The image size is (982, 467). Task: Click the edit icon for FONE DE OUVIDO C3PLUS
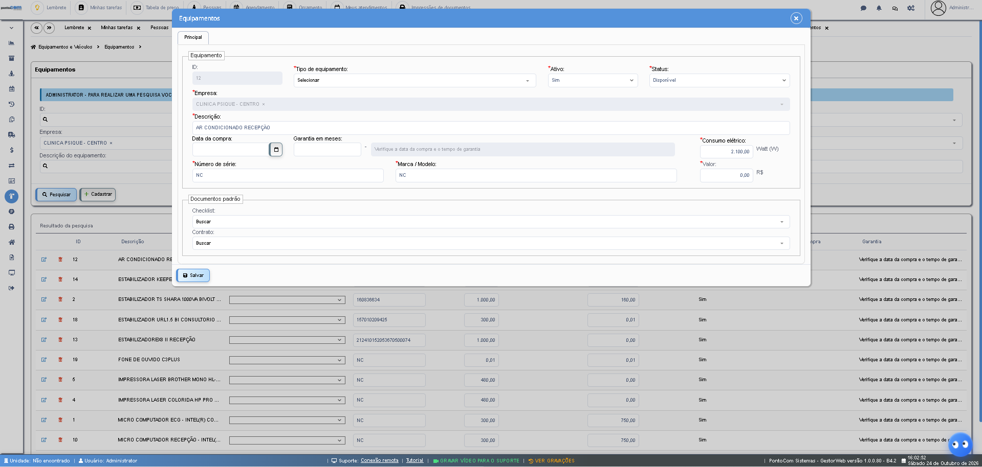[x=44, y=360]
